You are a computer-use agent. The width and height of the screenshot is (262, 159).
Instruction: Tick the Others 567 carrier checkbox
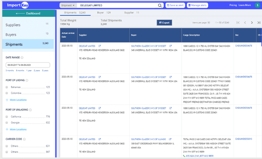(7, 152)
